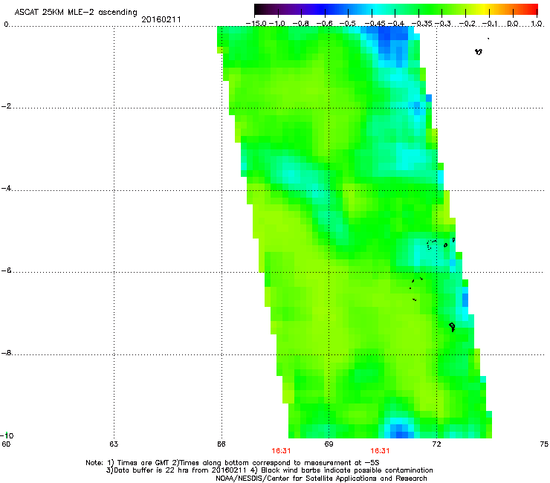Click the -4 latitude axis label
This screenshot has height=483, width=550.
pyautogui.click(x=6, y=188)
